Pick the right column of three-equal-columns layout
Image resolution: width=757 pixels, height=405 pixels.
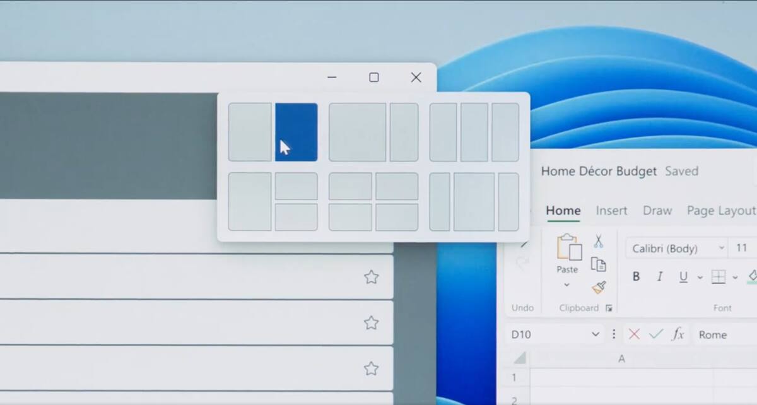pyautogui.click(x=505, y=132)
